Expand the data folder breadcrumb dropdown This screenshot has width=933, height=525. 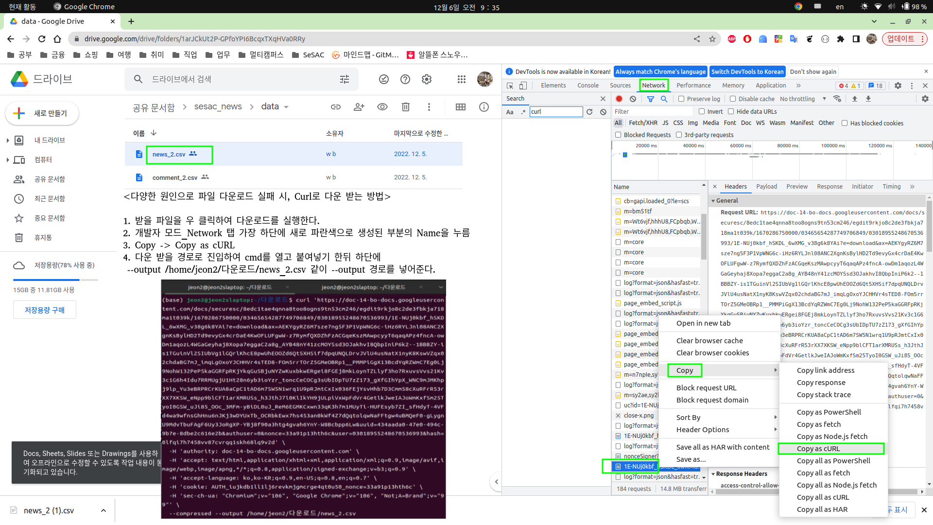tap(286, 107)
